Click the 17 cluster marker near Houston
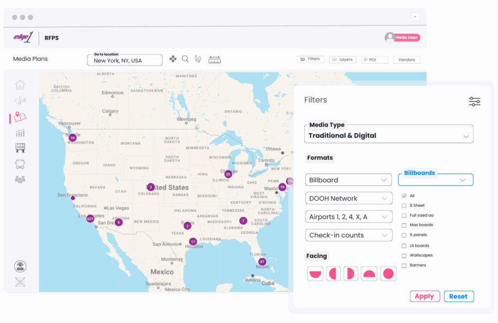 pos(193,242)
